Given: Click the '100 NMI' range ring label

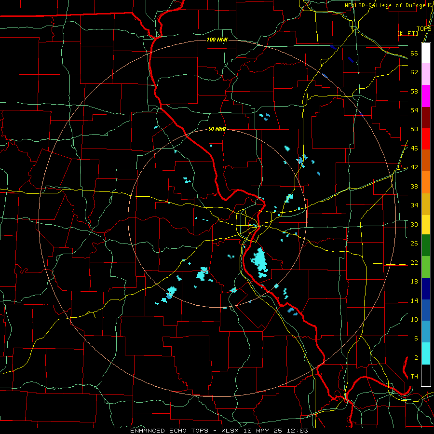Looking at the screenshot, I should [x=217, y=40].
